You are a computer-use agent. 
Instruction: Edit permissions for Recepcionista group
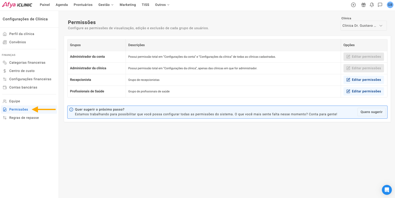click(x=363, y=80)
